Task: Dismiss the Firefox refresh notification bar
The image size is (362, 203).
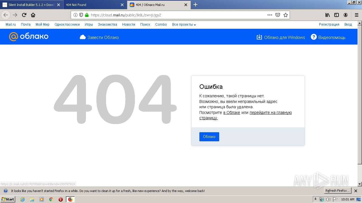Action: tap(356, 191)
